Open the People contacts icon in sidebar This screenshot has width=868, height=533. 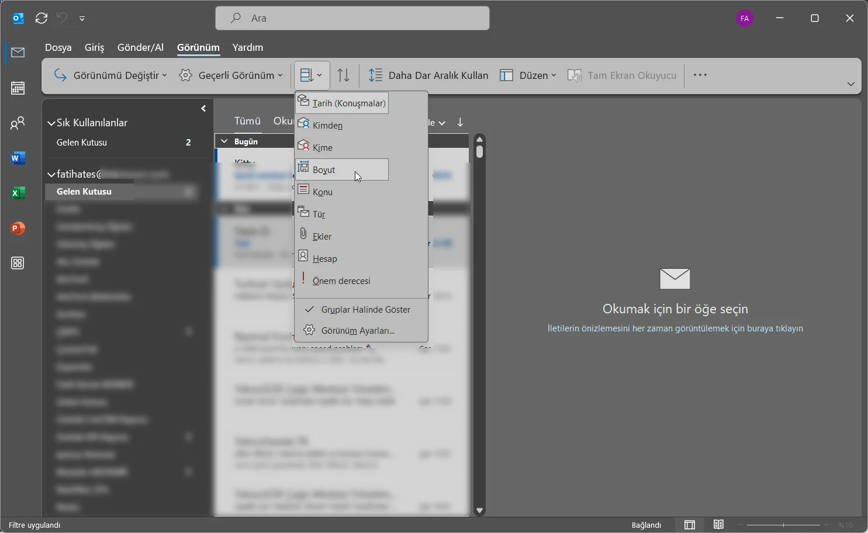click(18, 123)
